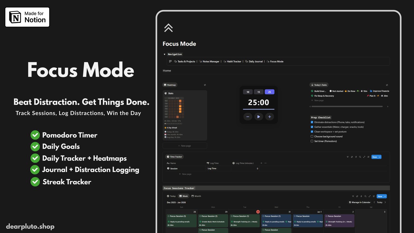Add New page below the Stats card
The width and height of the screenshot is (414, 233).
(185, 146)
